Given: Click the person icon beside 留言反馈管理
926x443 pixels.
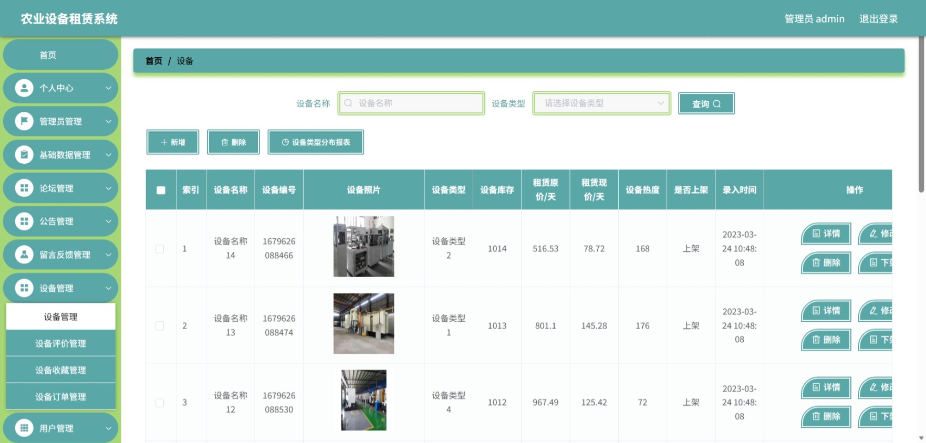Looking at the screenshot, I should 24,255.
